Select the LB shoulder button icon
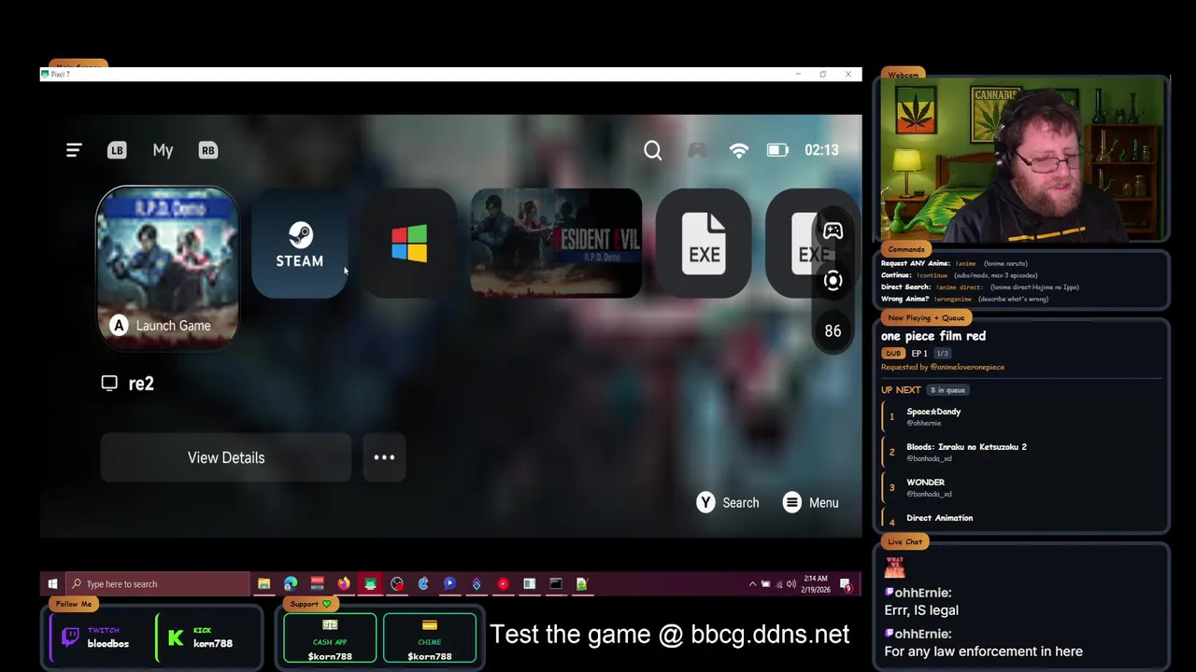This screenshot has height=672, width=1196. coord(117,150)
